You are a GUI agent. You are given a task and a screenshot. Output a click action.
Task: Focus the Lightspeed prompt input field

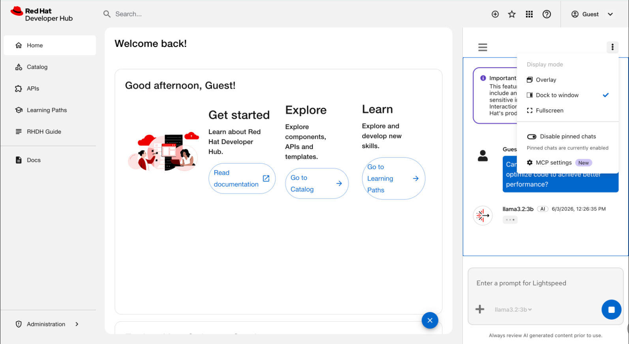click(x=545, y=283)
